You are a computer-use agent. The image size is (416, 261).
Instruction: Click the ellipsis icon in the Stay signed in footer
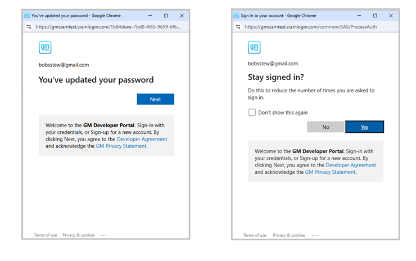[314, 235]
